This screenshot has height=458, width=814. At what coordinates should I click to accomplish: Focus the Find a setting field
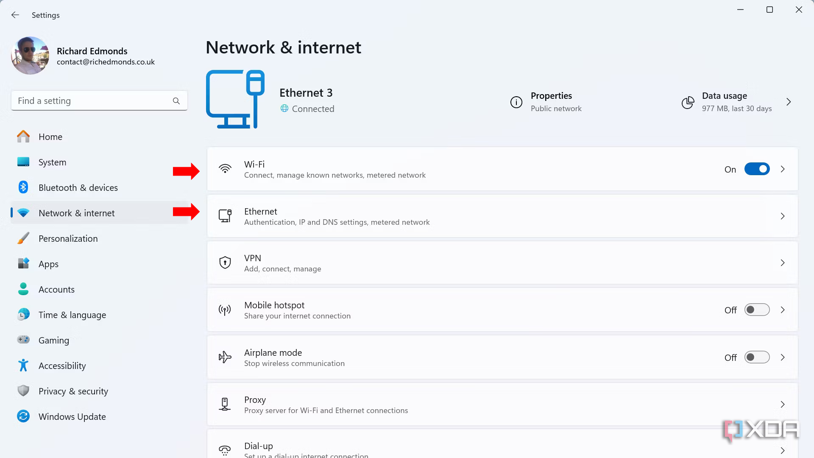click(91, 101)
